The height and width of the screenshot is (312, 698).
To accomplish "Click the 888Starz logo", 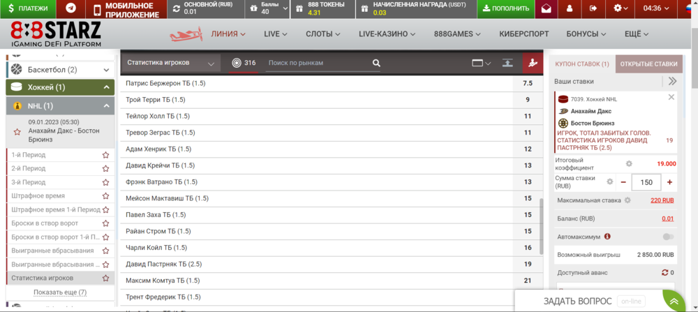I will tap(56, 34).
